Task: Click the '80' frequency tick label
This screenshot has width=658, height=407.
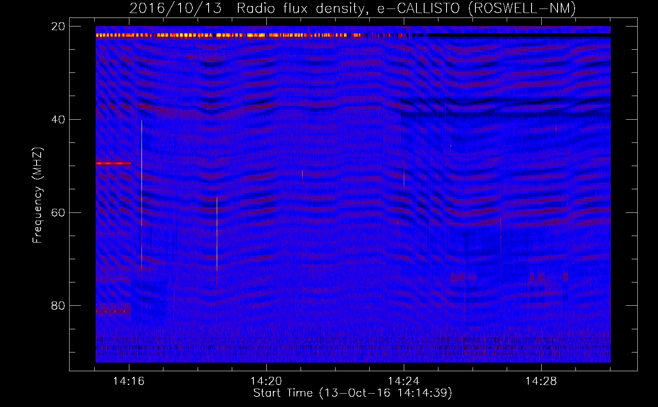Action: tap(58, 306)
